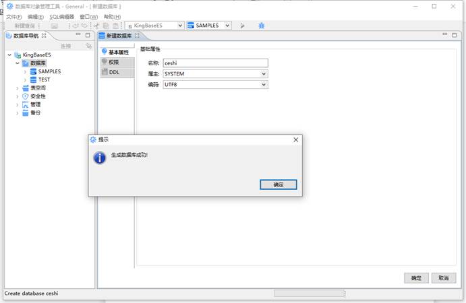
Task: Open the 文件(F) menu
Action: [14, 17]
